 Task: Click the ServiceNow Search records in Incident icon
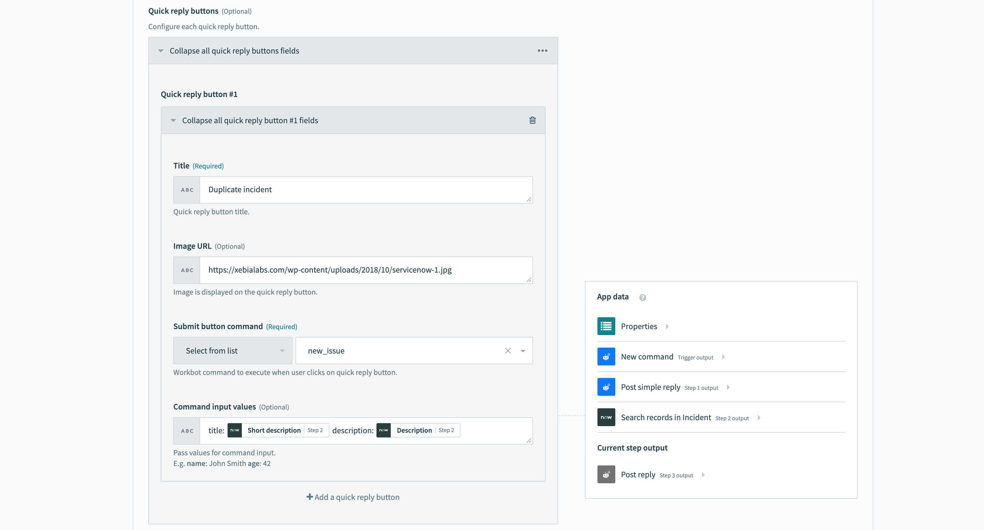[x=606, y=418]
